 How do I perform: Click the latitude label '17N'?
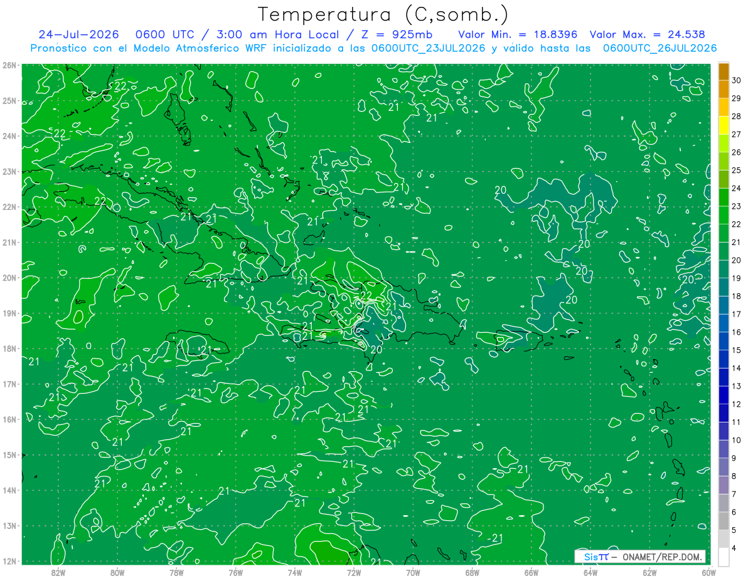(9, 384)
